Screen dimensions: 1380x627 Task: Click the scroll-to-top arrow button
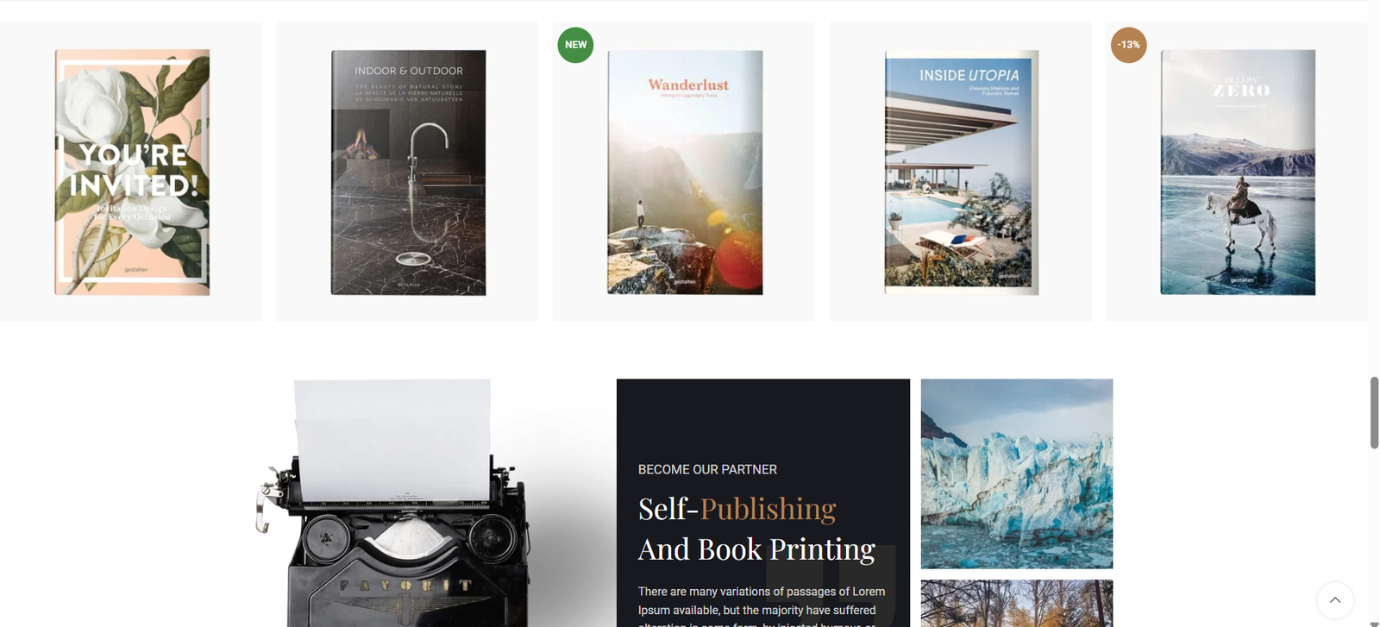tap(1334, 600)
